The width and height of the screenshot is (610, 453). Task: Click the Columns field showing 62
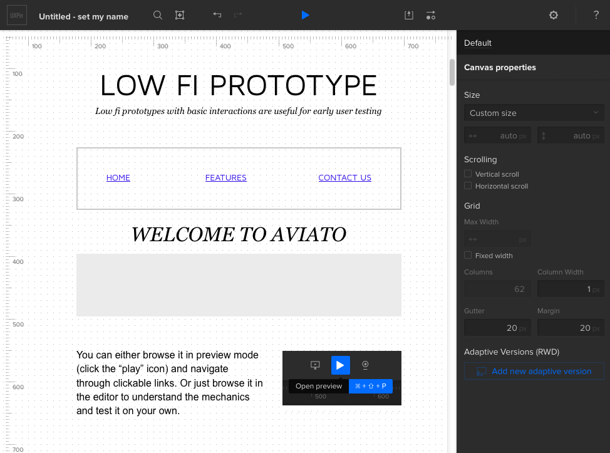[x=497, y=289]
